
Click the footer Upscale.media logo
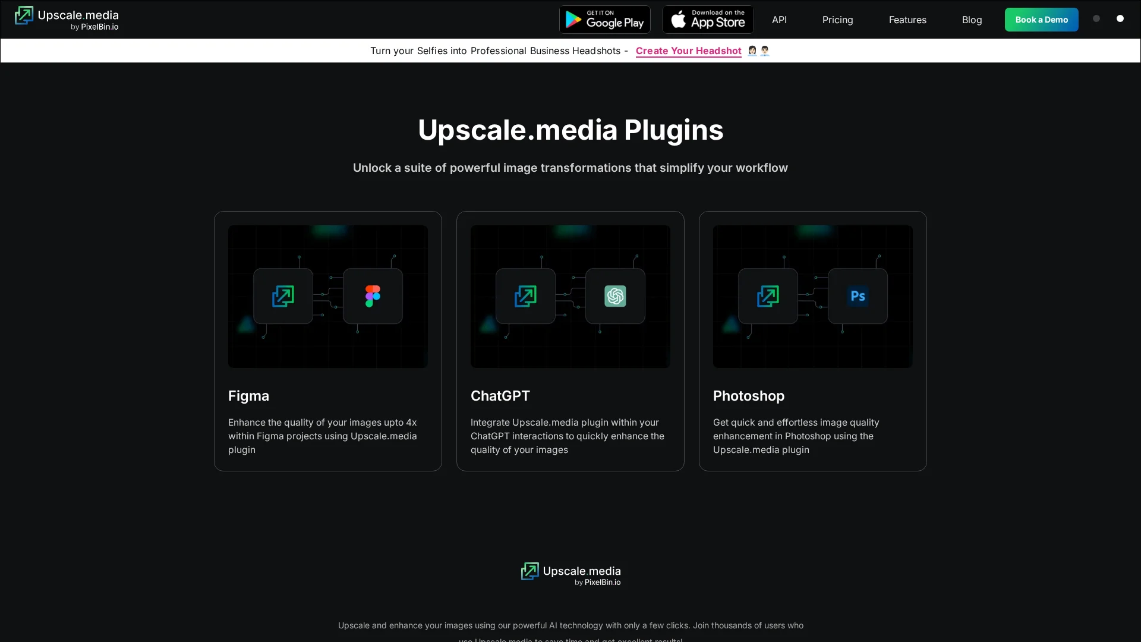tap(570, 574)
